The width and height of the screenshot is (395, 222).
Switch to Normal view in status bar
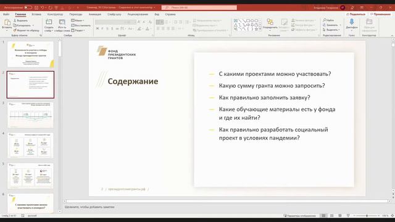pos(323,216)
